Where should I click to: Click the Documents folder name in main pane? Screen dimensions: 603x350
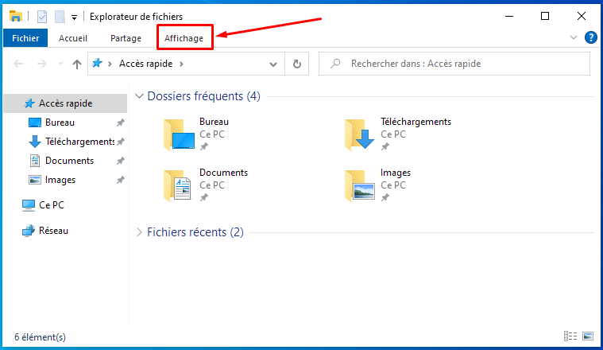(x=223, y=173)
